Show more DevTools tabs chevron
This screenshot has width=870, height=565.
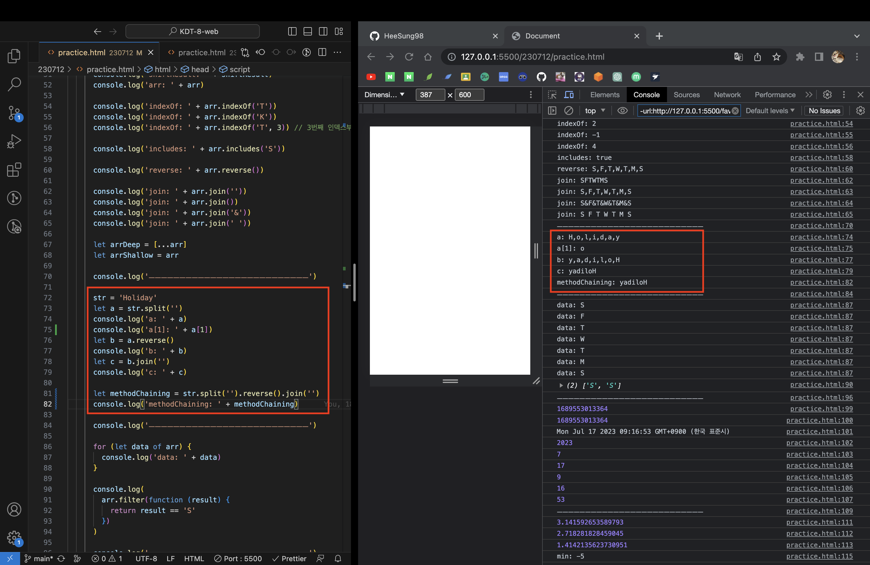808,95
